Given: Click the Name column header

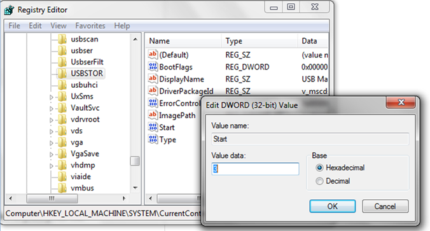Looking at the screenshot, I should (183, 41).
